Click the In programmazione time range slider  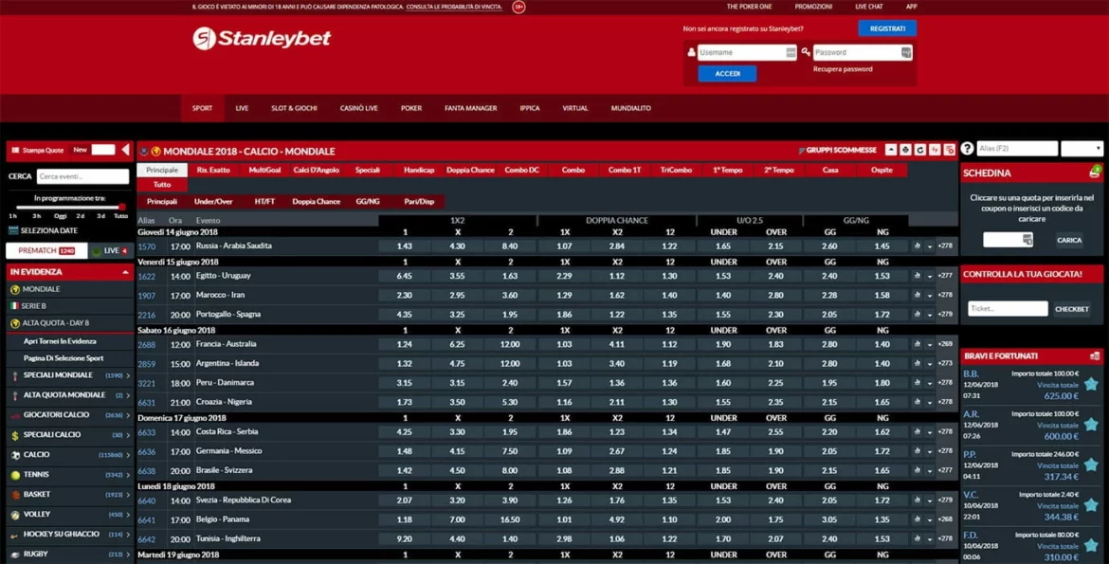click(68, 207)
